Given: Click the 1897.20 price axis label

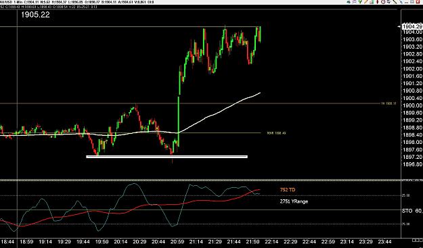Looking at the screenshot, I should click(412, 157).
